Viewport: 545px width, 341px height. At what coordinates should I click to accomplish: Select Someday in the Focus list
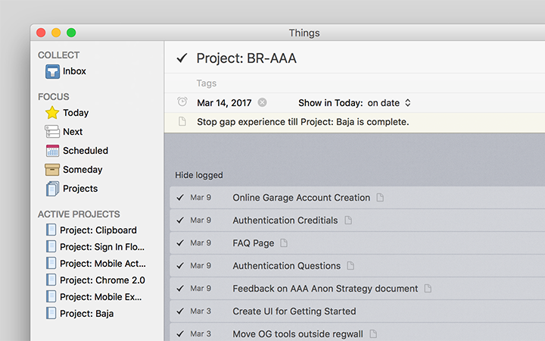point(83,170)
